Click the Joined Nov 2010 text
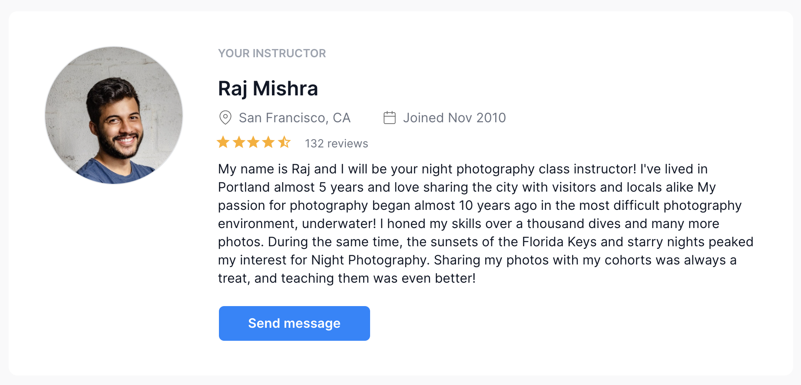The width and height of the screenshot is (801, 385). point(454,118)
